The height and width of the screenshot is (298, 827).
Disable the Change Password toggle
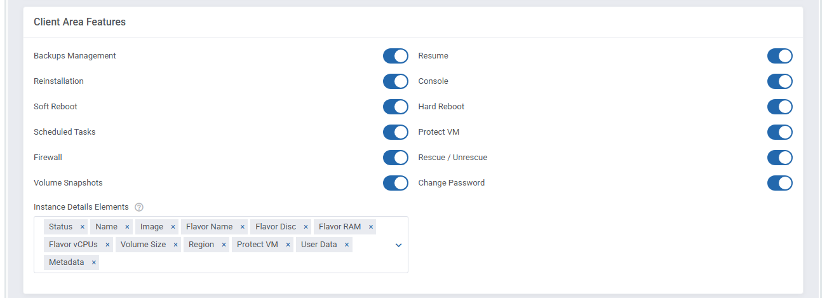pyautogui.click(x=779, y=183)
